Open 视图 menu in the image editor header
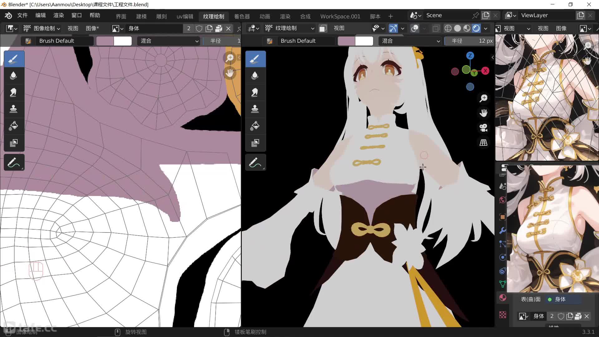 tap(73, 28)
